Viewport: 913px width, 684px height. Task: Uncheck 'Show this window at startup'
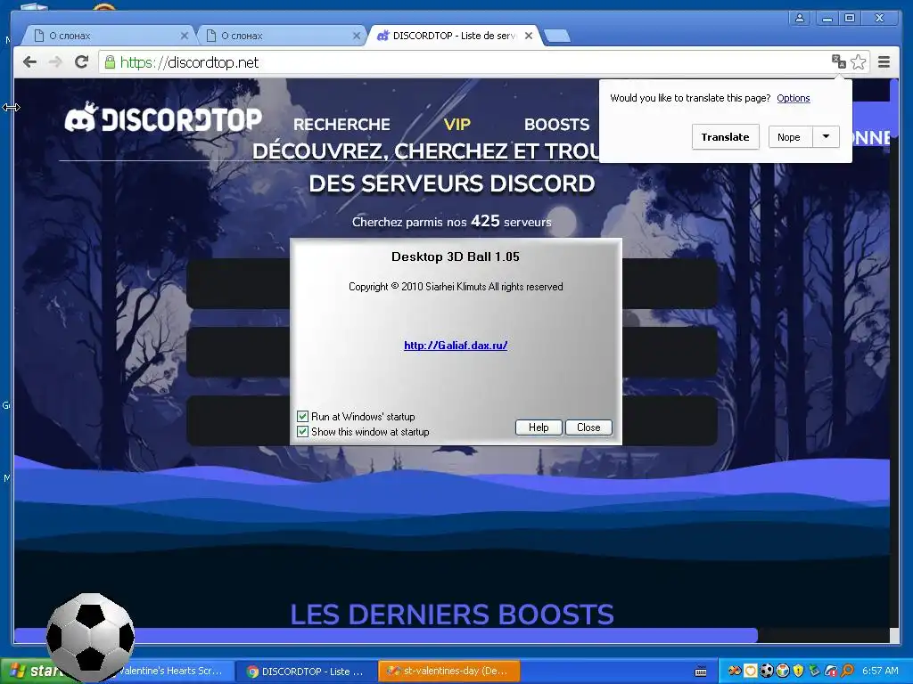[x=302, y=432]
